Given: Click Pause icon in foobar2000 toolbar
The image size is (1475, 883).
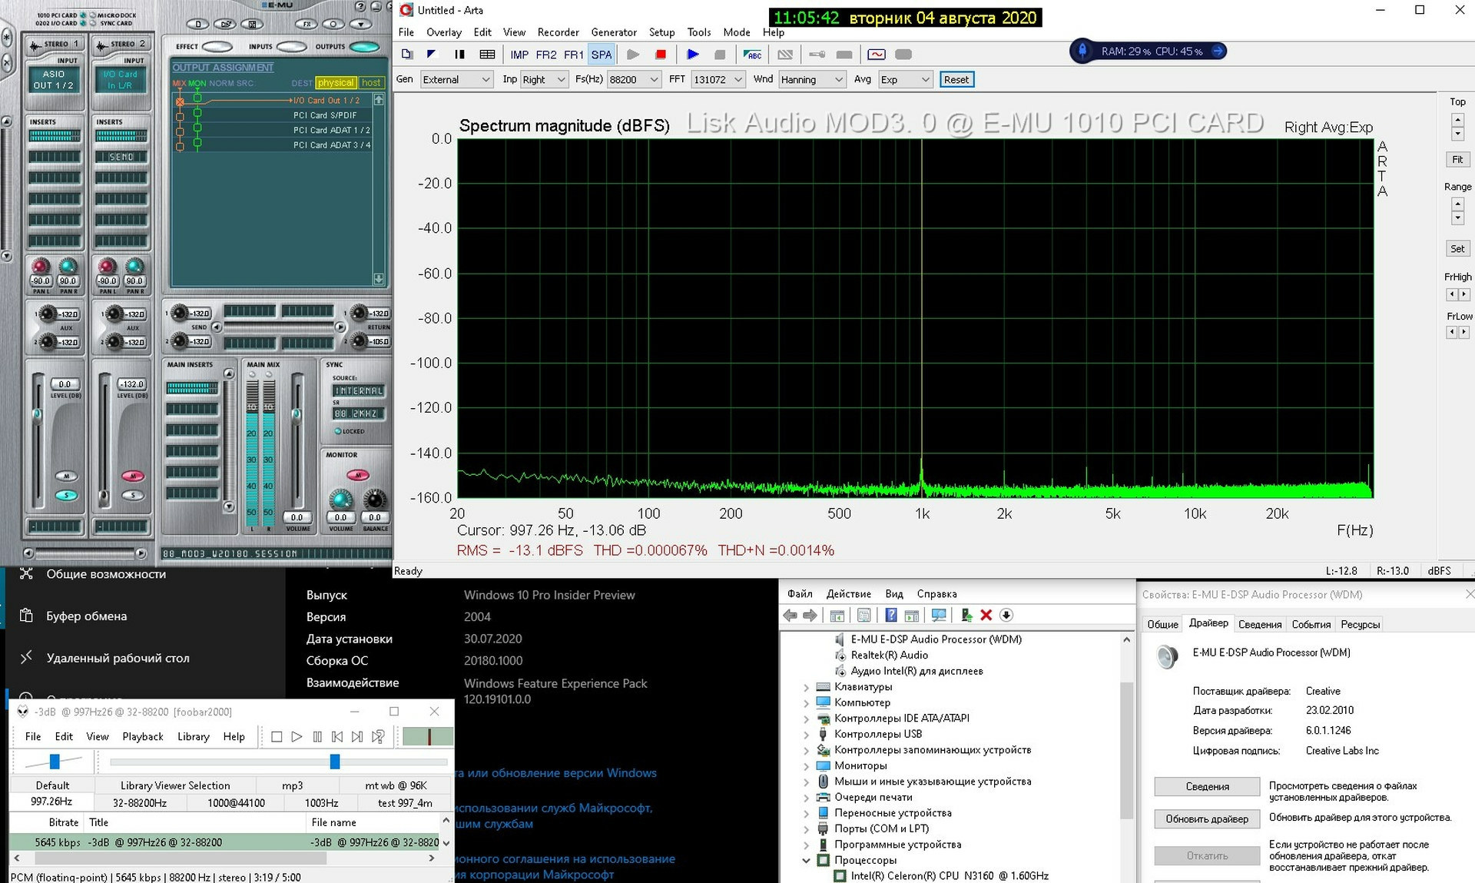Looking at the screenshot, I should (317, 737).
